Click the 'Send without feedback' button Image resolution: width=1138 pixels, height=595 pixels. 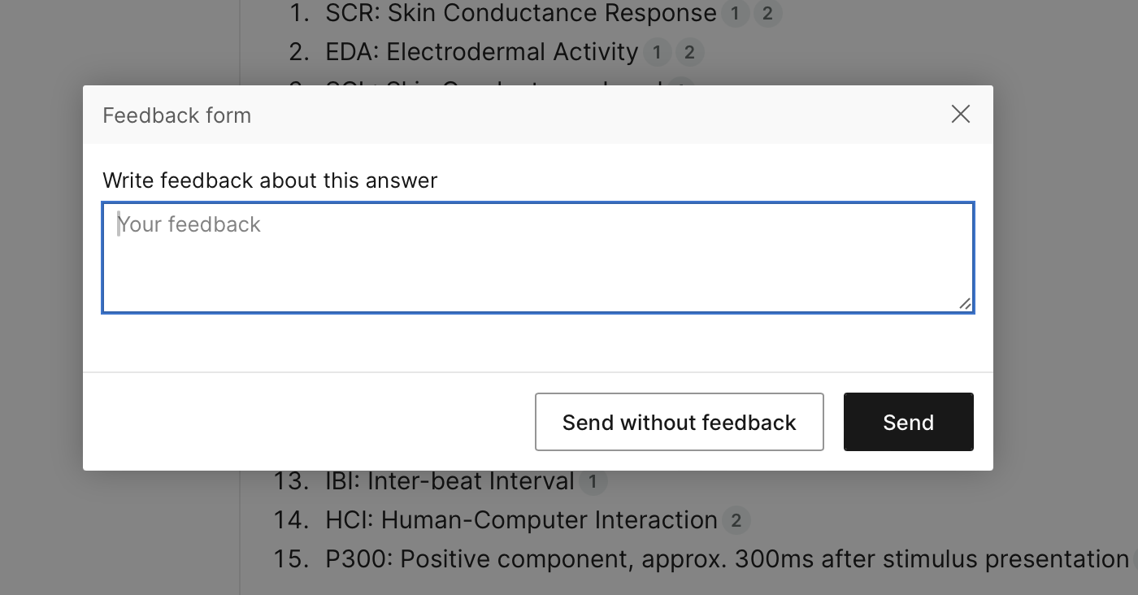pyautogui.click(x=679, y=422)
